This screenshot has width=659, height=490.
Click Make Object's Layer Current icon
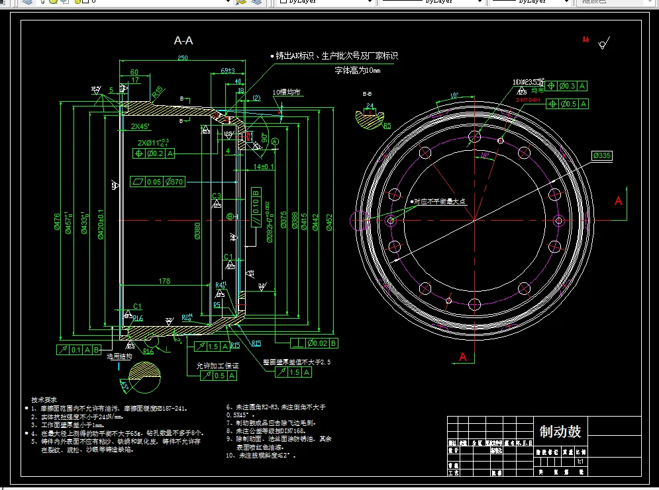coord(241,2)
